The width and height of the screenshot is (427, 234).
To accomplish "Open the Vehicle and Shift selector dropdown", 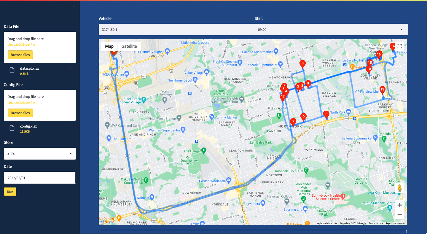I will pyautogui.click(x=253, y=29).
